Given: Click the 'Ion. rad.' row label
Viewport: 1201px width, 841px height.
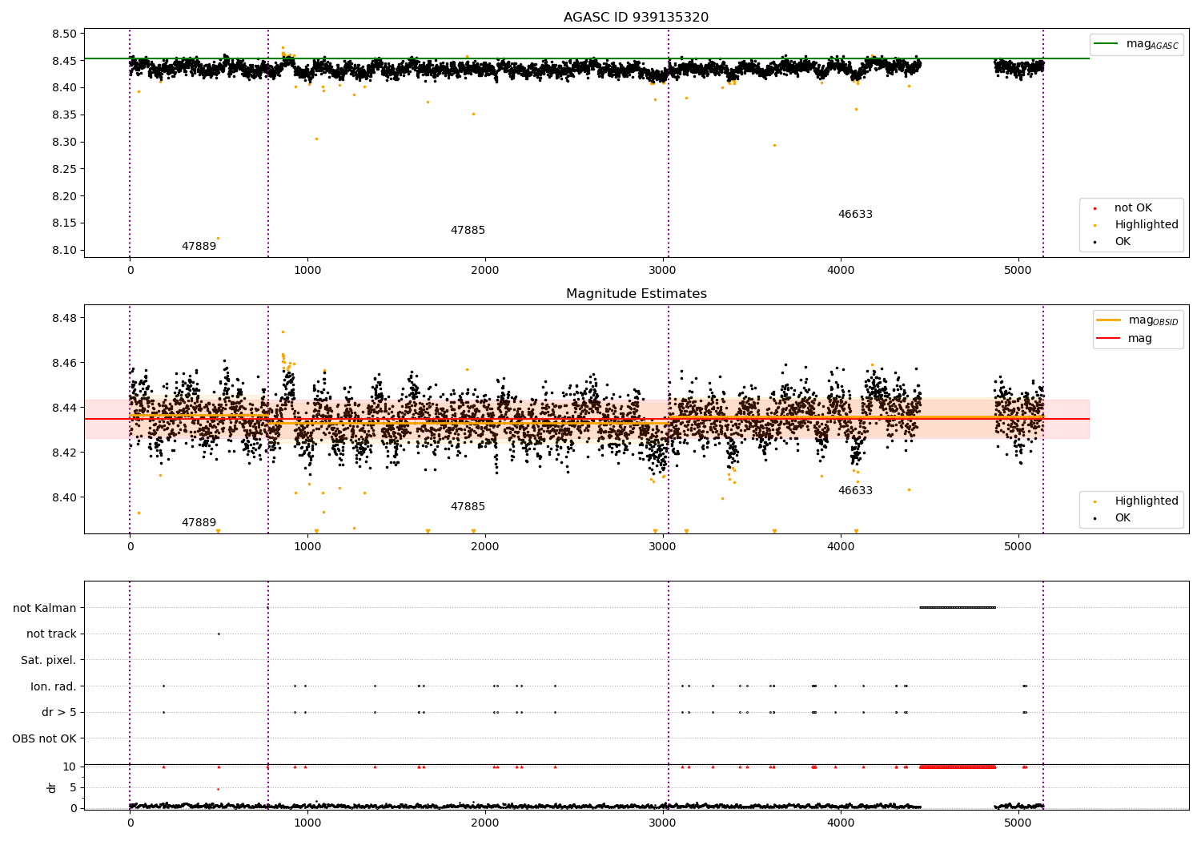Looking at the screenshot, I should click(54, 686).
